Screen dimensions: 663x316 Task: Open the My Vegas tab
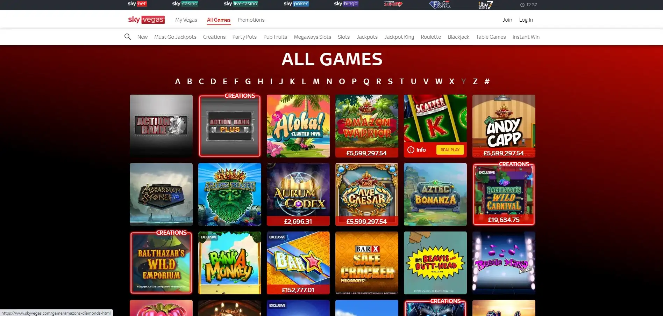click(186, 20)
